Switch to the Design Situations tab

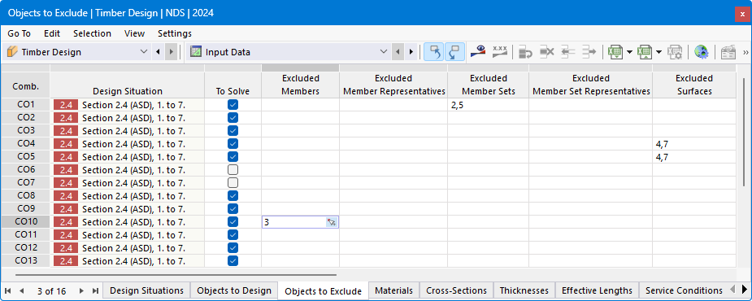click(x=146, y=290)
